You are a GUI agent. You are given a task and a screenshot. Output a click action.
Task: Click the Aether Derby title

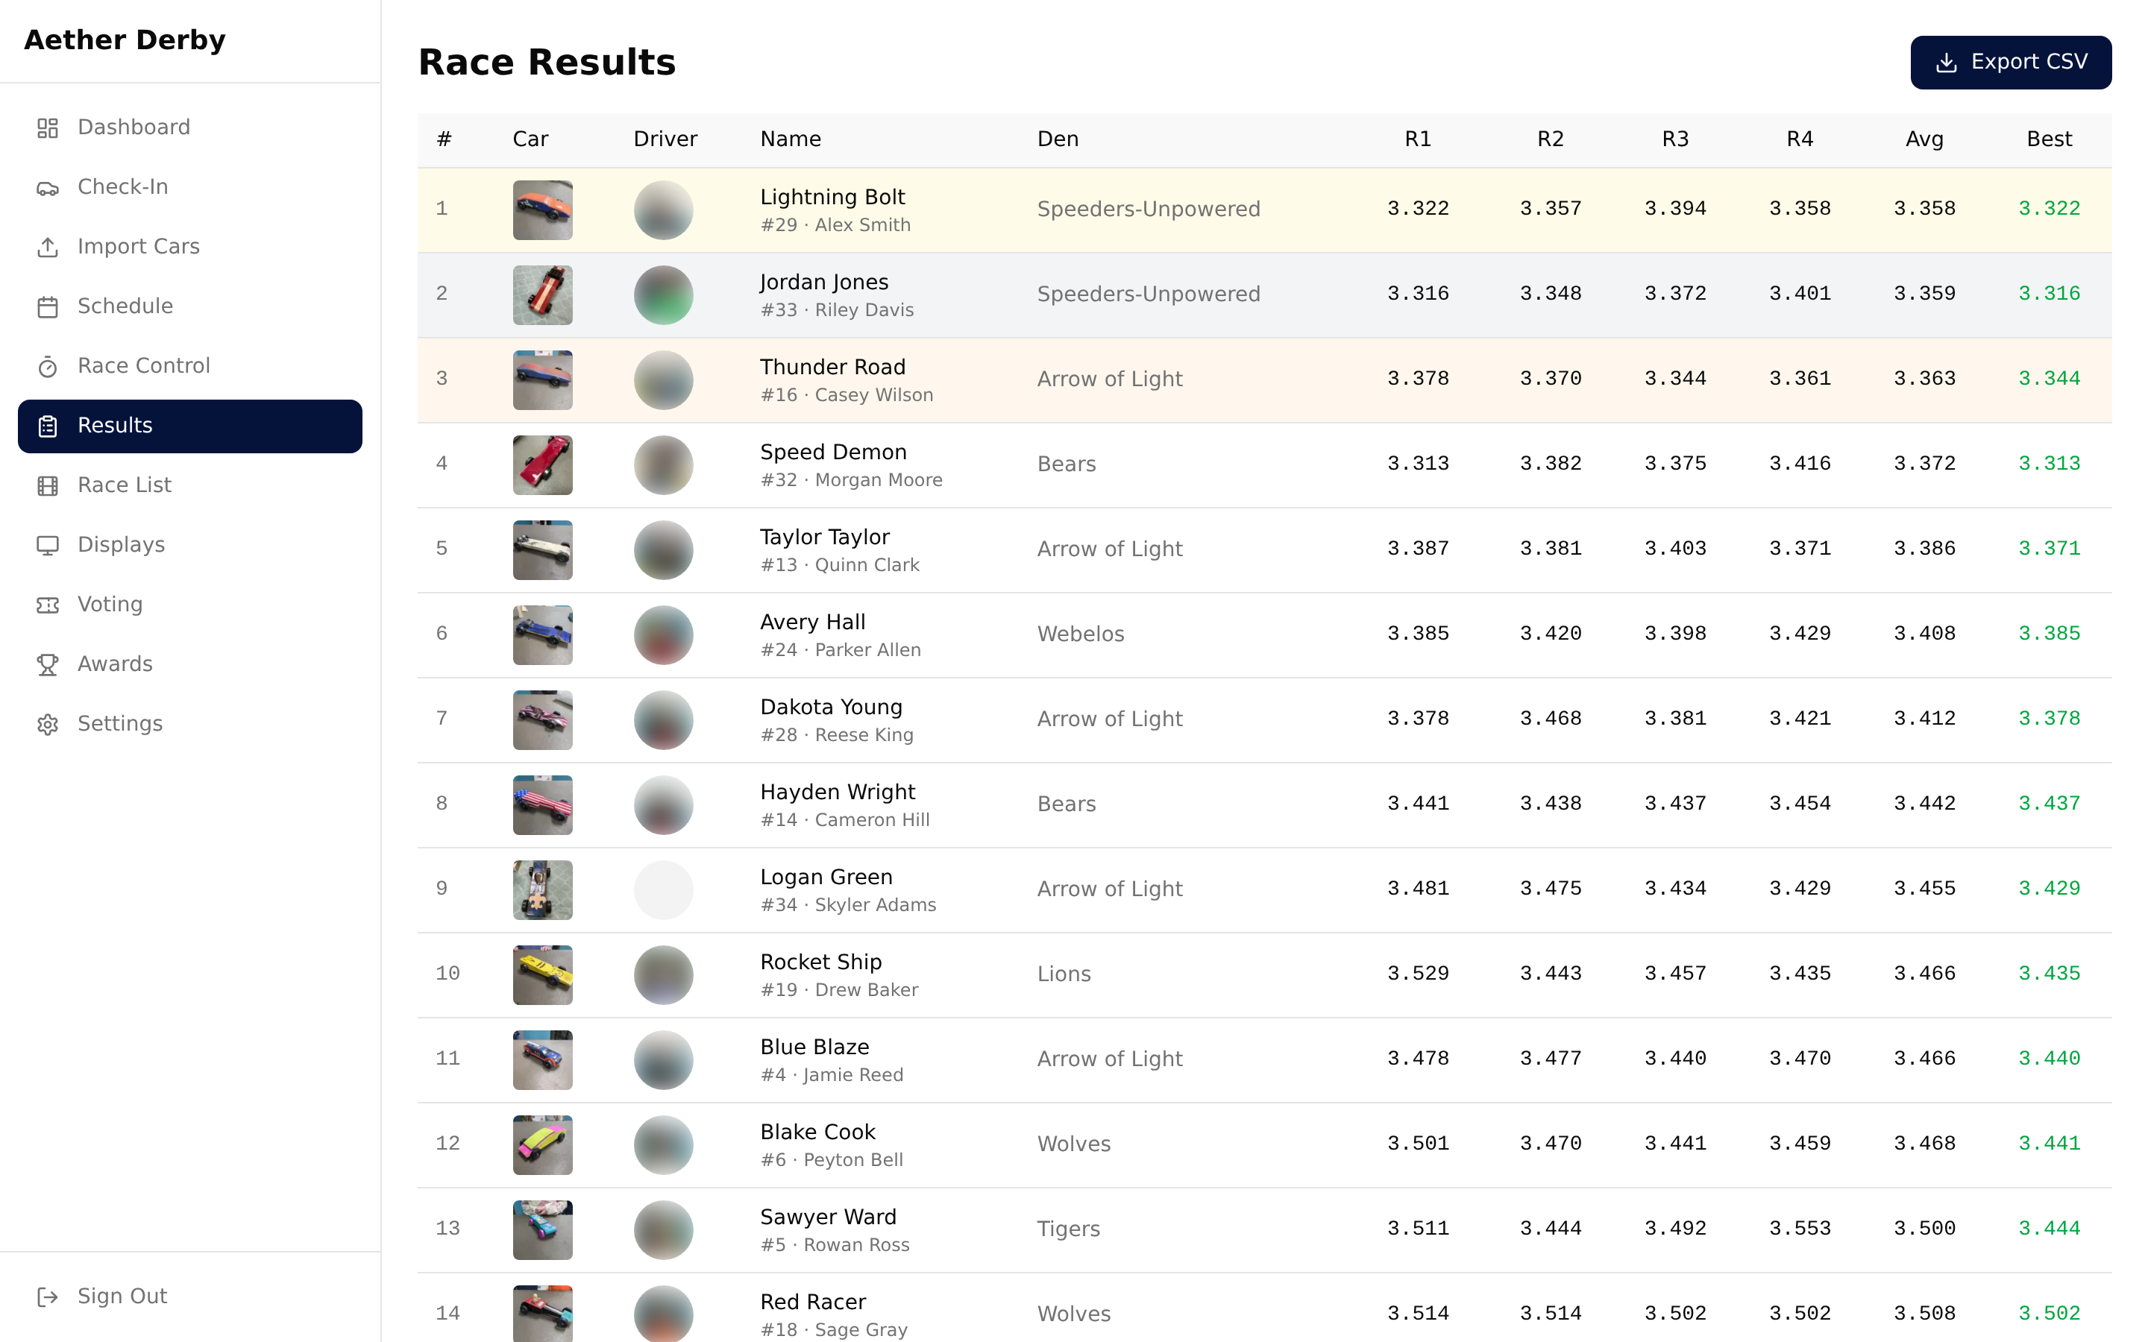[x=125, y=39]
